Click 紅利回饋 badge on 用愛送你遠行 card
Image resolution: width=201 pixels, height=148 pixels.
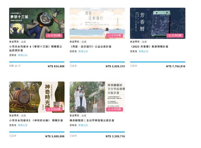(x=114, y=36)
